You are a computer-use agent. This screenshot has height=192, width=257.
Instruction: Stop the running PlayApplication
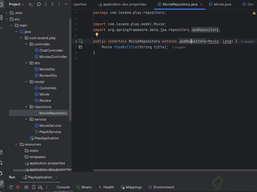click(x=18, y=187)
